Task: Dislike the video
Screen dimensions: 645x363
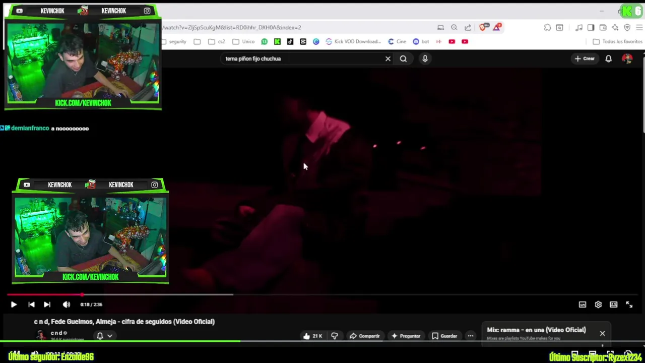Action: pos(335,336)
